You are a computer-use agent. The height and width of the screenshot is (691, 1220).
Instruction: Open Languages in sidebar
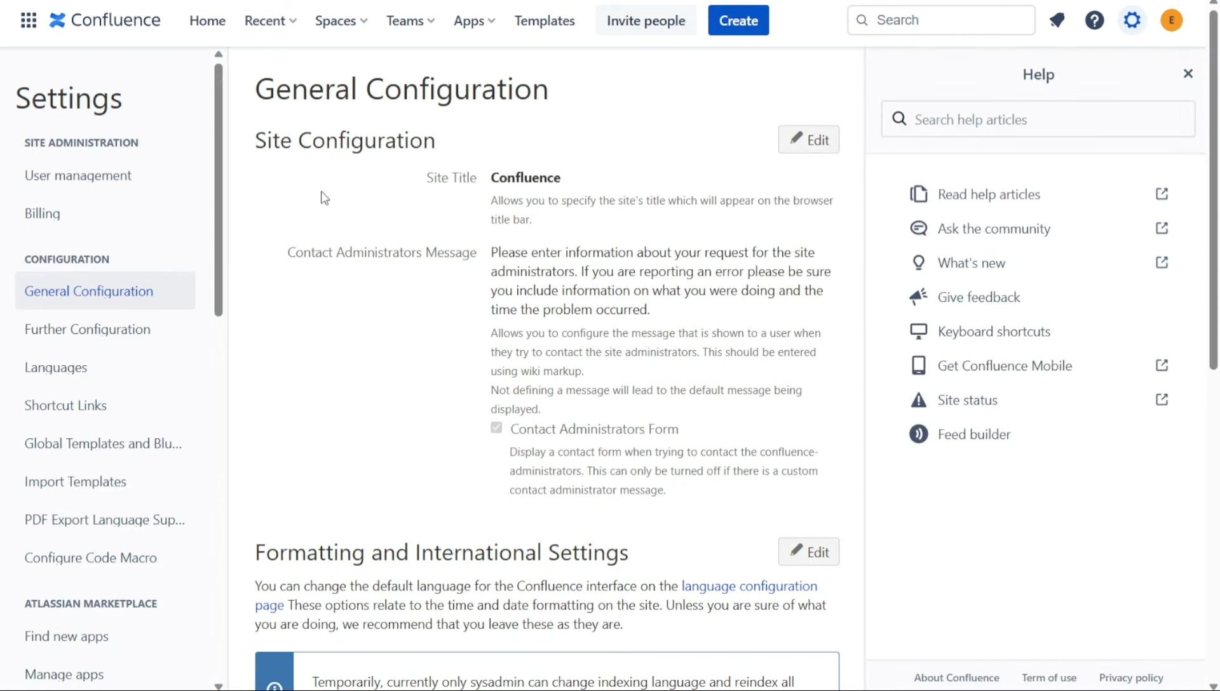click(x=56, y=367)
